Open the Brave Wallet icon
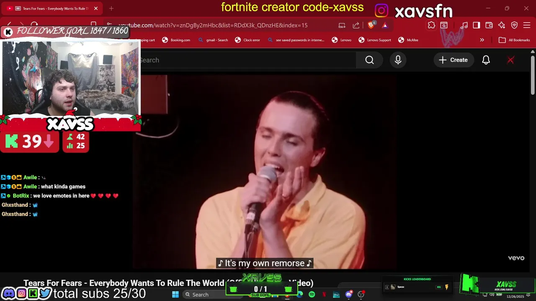Viewport: 536px width, 301px height. 489,25
